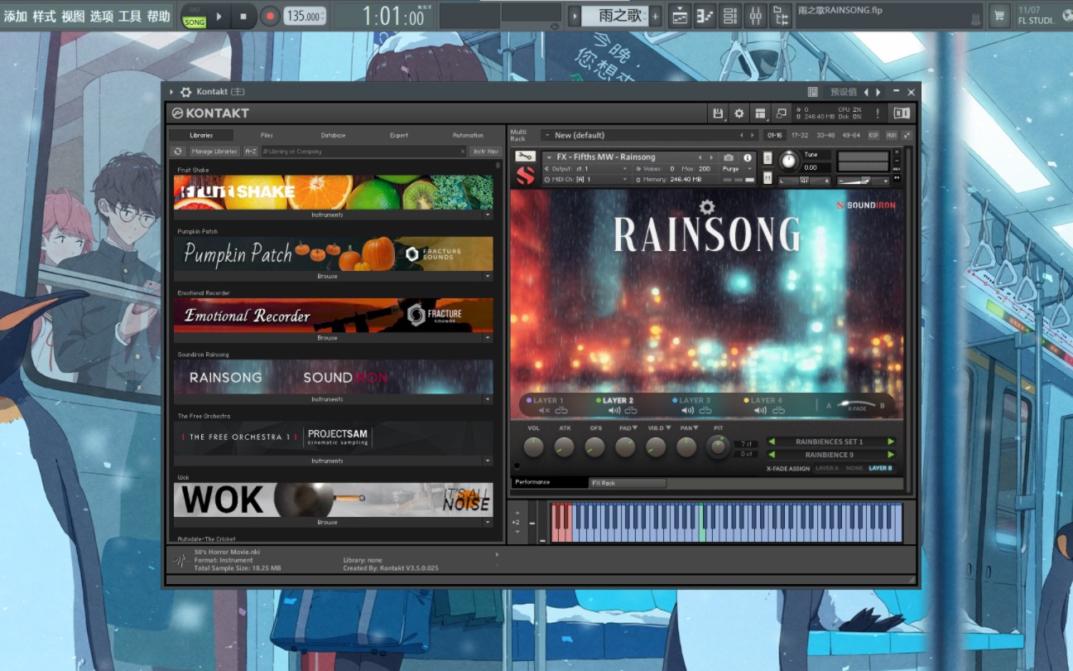
Task: Click the Manage Libraries button
Action: (x=214, y=152)
